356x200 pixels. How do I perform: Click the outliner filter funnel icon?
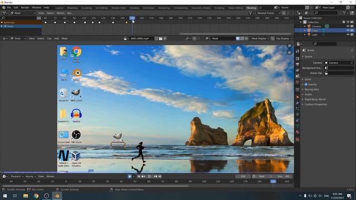(x=345, y=13)
